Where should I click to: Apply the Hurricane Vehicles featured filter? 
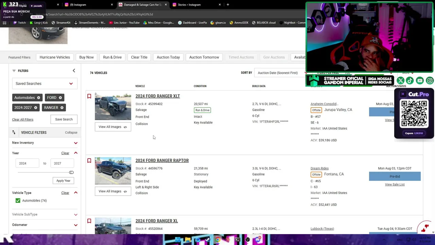55,57
